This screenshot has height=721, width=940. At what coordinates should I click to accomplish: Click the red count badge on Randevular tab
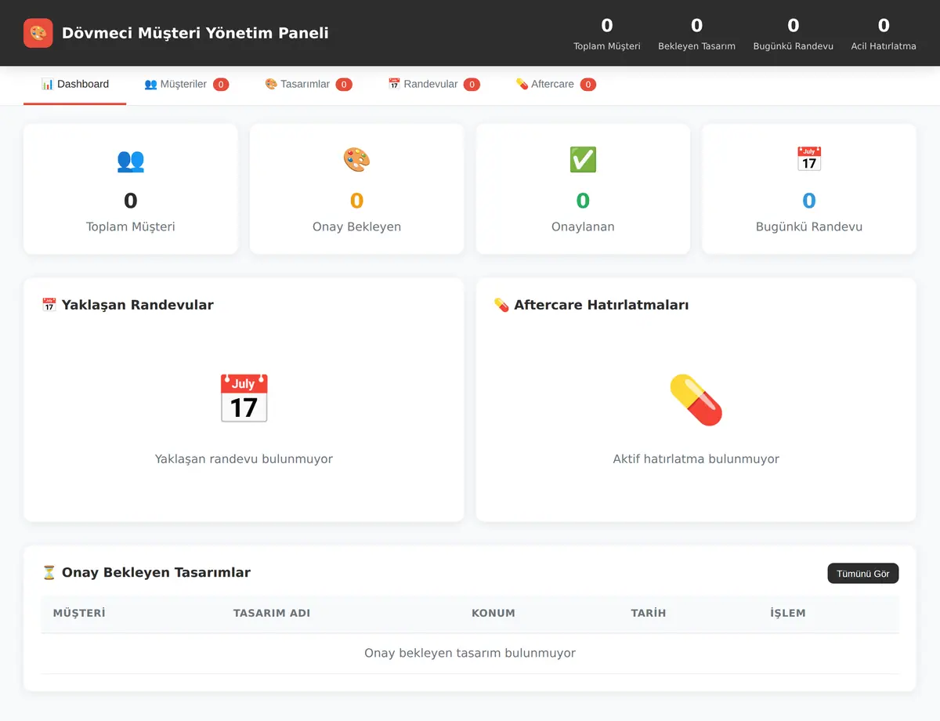(472, 85)
